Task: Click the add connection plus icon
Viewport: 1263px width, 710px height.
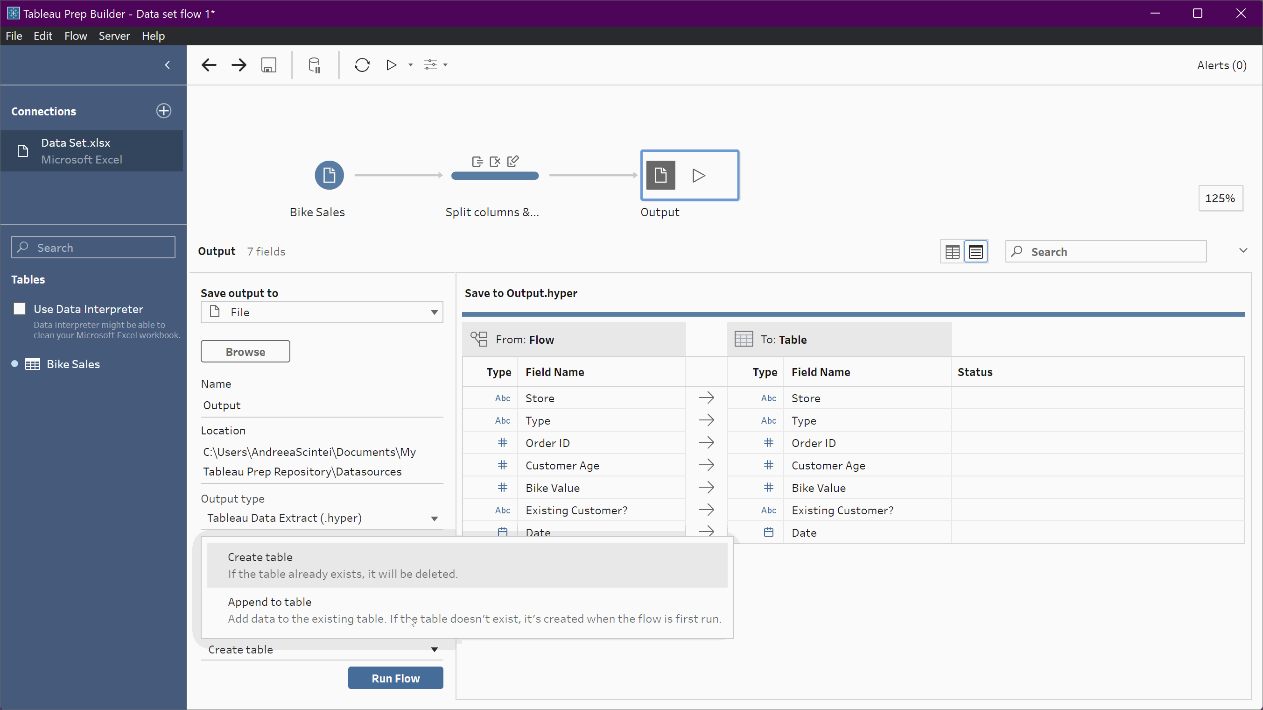Action: (164, 111)
